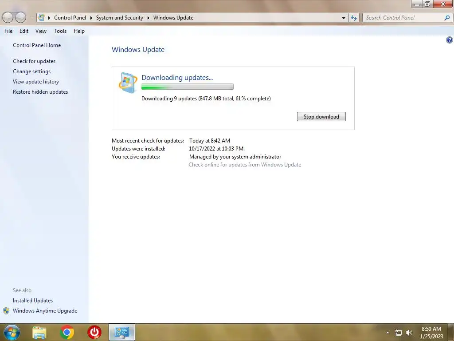Click the 'Updates were installed:' label

(138, 149)
